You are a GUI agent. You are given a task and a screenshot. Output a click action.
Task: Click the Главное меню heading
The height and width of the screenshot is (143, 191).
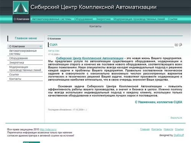(26, 38)
